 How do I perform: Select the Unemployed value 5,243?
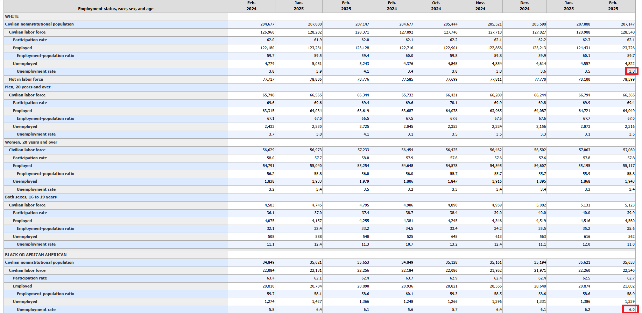[364, 64]
